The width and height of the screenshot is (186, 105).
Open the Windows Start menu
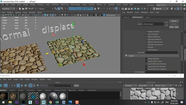click(3, 102)
